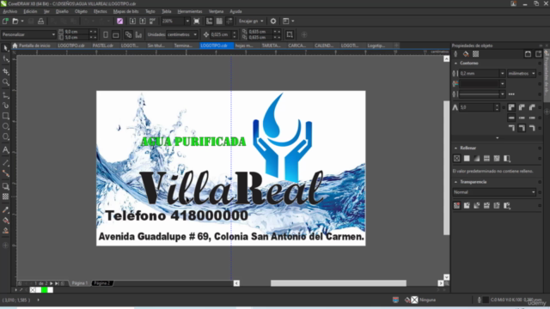This screenshot has height=309, width=550.
Task: Click the page width 9,0 cm field
Action: coord(76,32)
